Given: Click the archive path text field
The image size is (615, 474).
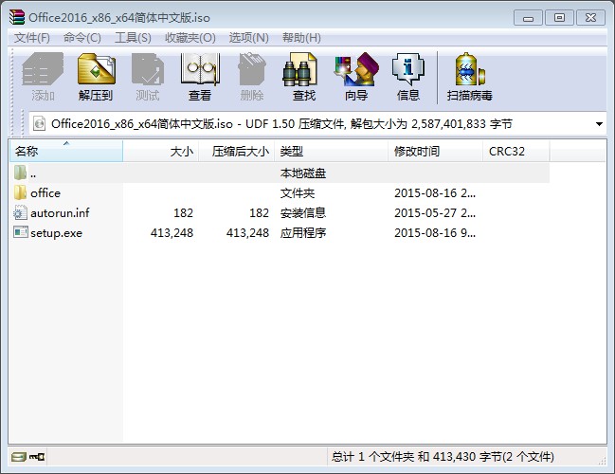Looking at the screenshot, I should [x=317, y=124].
